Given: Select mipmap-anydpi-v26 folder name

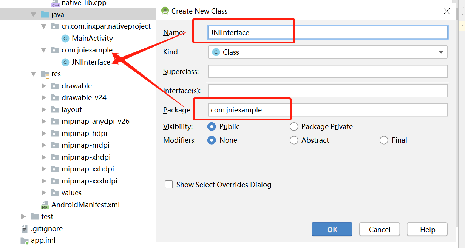Looking at the screenshot, I should click(x=96, y=121).
